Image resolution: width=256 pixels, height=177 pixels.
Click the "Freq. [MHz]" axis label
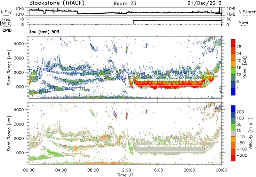[6, 21]
